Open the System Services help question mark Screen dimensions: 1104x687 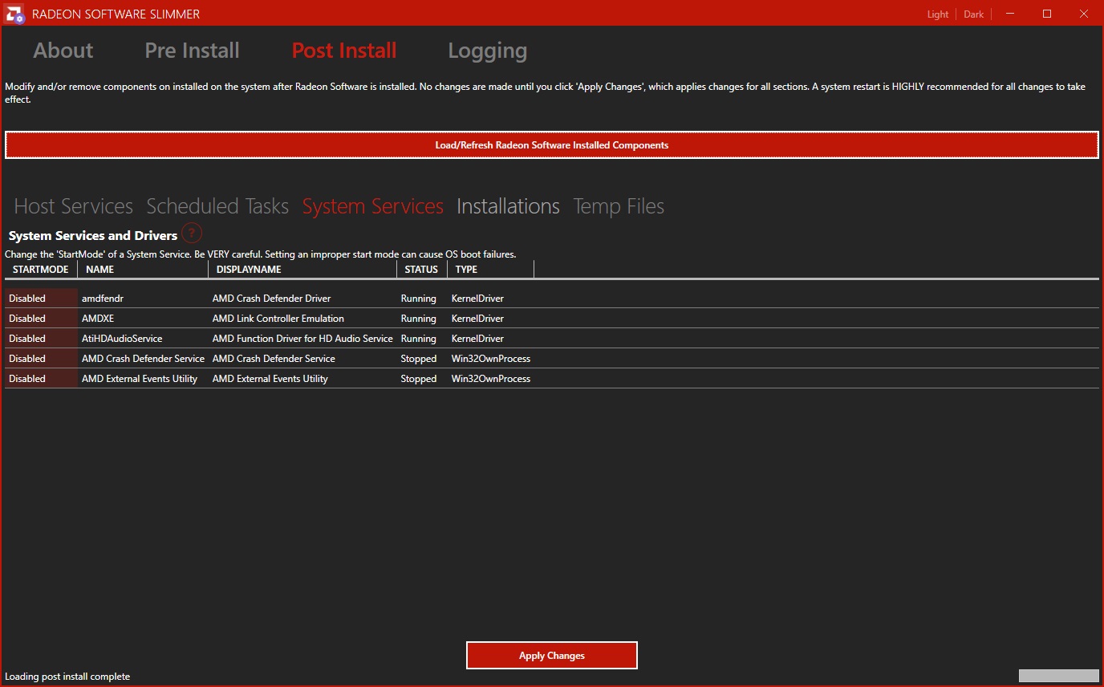click(192, 234)
